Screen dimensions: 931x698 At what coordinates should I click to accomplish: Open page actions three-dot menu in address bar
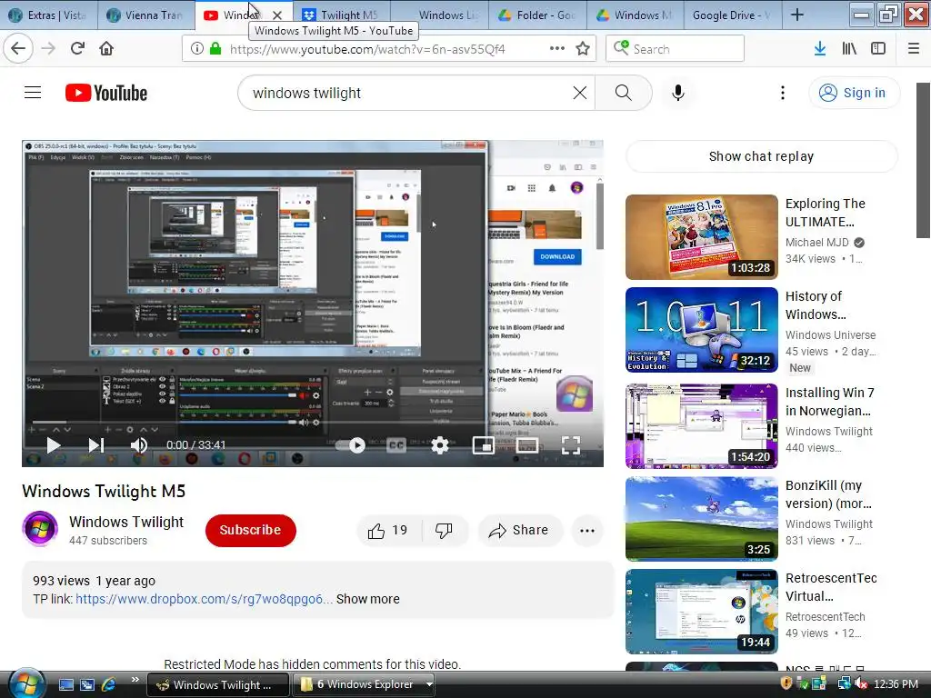click(557, 49)
